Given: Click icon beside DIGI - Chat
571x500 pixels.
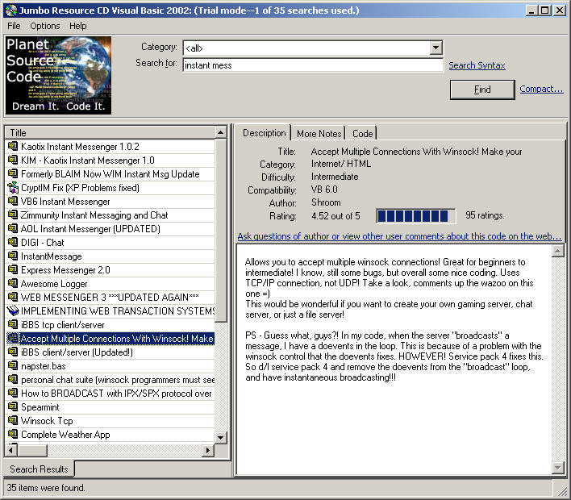Looking at the screenshot, I should (x=13, y=243).
